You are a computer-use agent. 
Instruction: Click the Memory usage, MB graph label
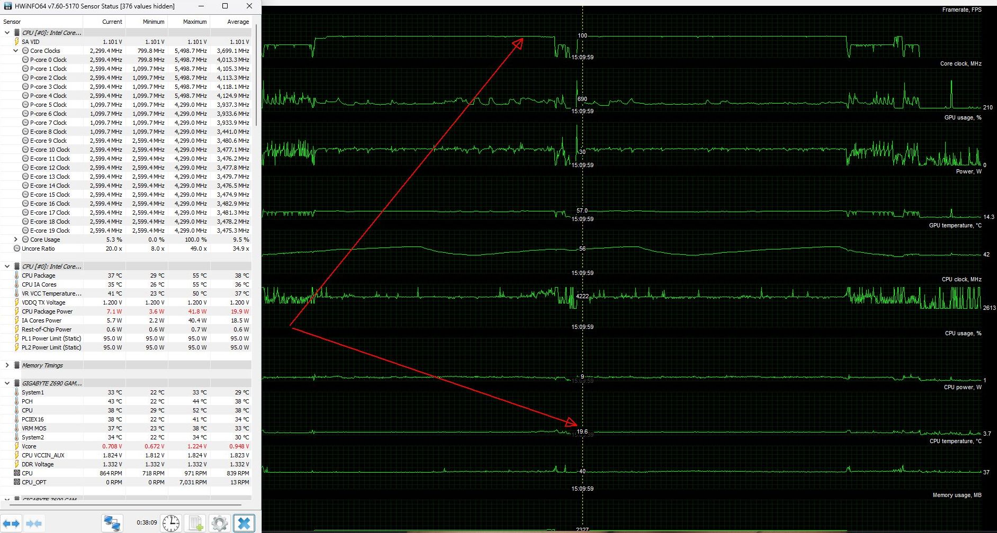[x=957, y=495]
